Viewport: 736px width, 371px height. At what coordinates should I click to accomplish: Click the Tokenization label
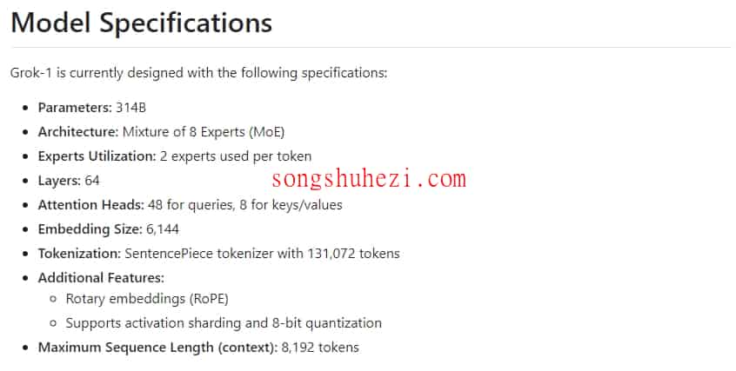[79, 254]
